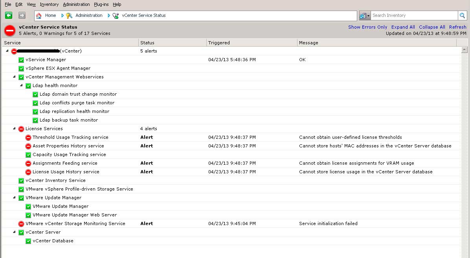
Task: Click the Triggered column header
Action: click(x=252, y=43)
